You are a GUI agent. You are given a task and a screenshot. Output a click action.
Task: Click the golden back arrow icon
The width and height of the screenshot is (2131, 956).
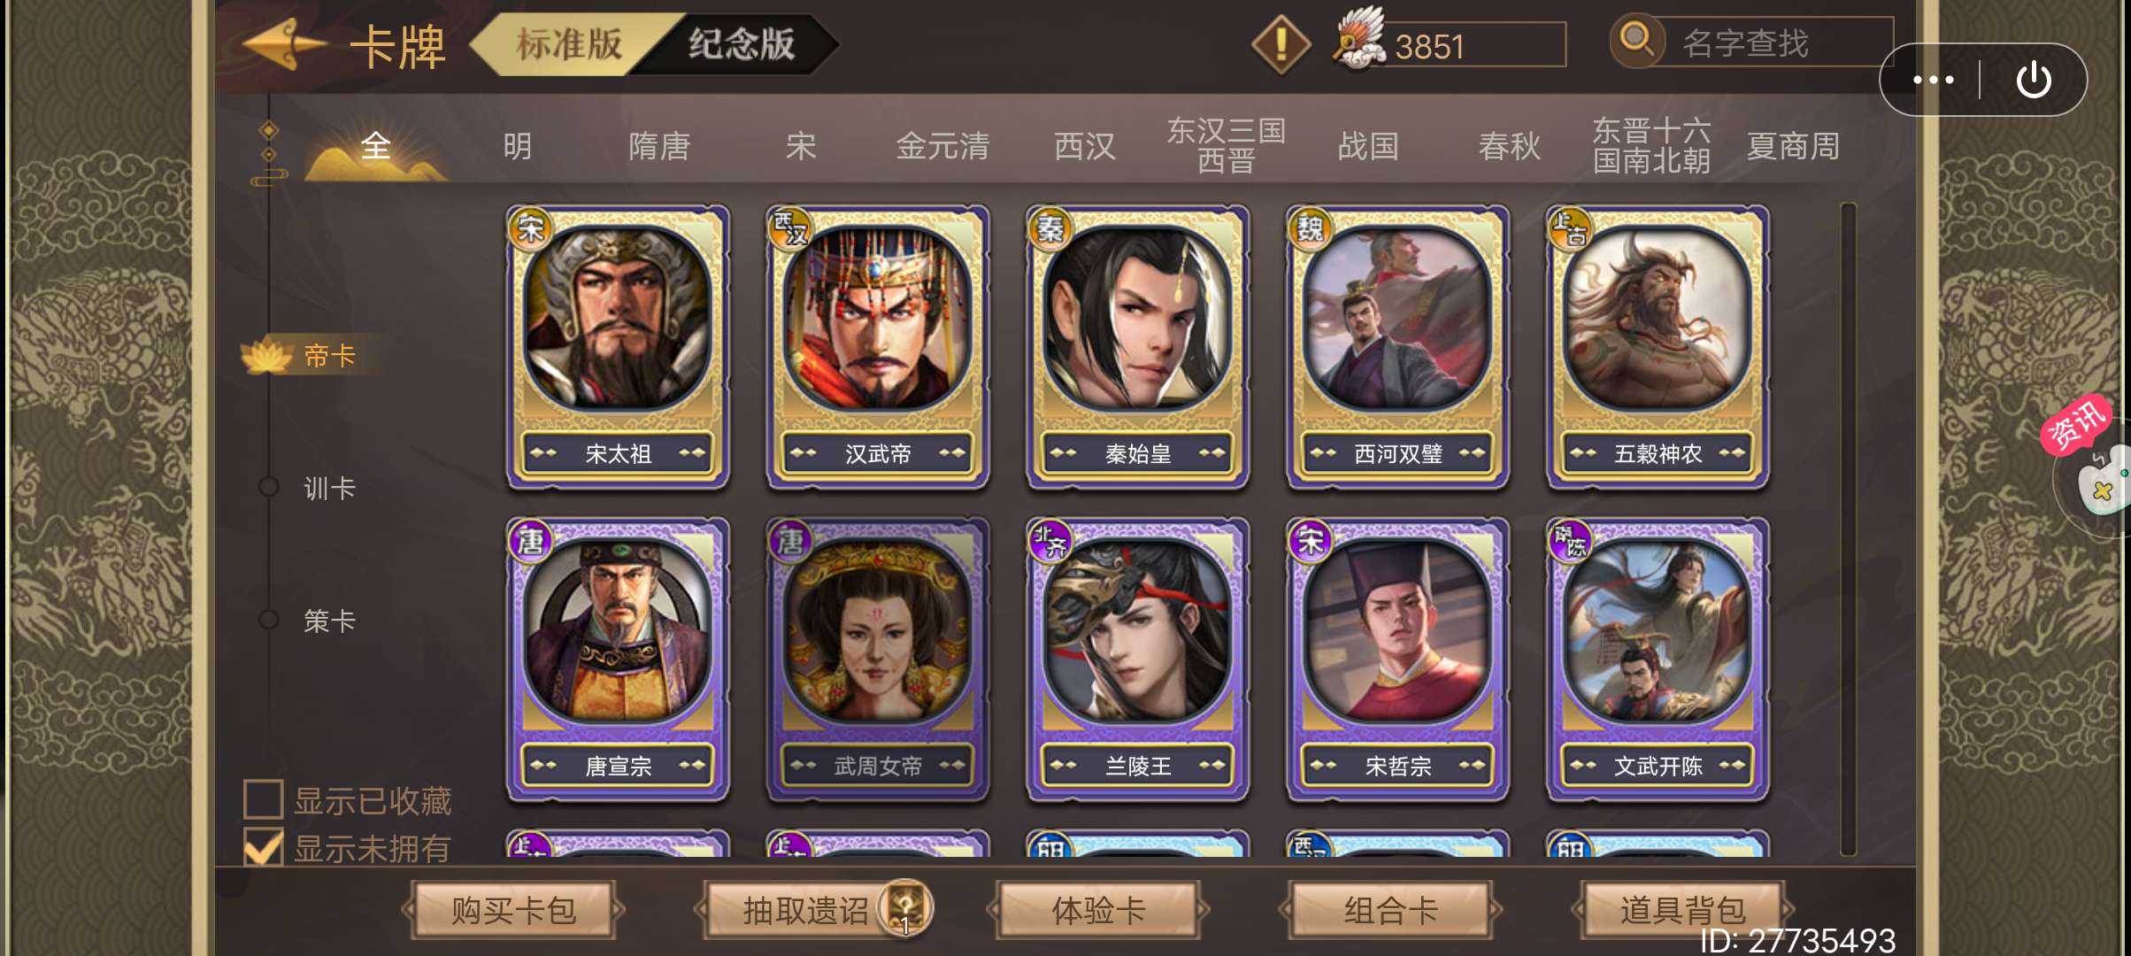coord(283,44)
